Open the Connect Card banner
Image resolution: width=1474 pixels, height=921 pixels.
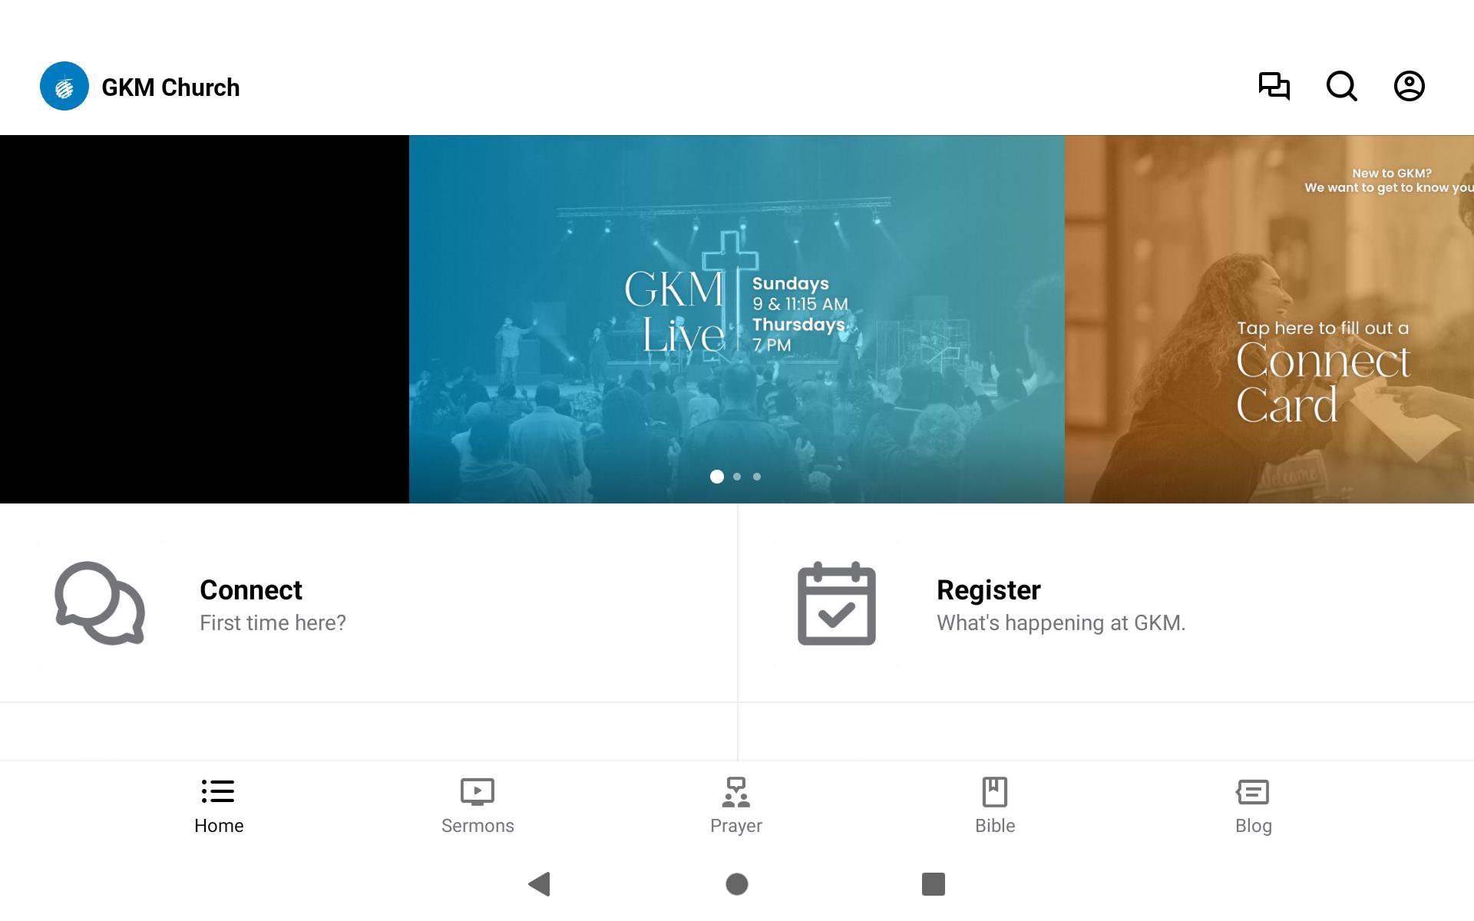(1269, 319)
